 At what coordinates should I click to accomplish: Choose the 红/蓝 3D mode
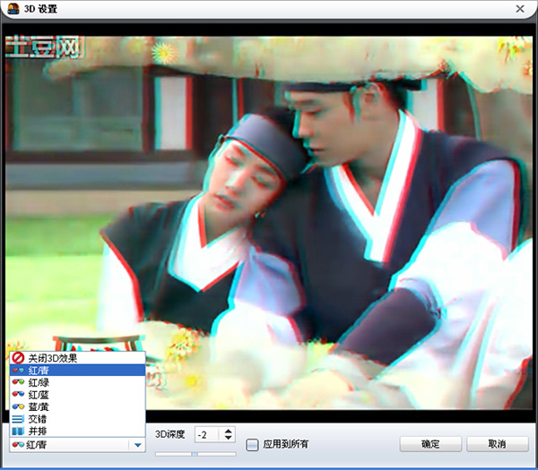(77, 395)
